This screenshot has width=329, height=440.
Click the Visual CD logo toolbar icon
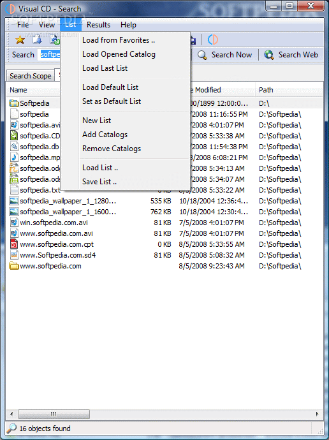[x=213, y=40]
